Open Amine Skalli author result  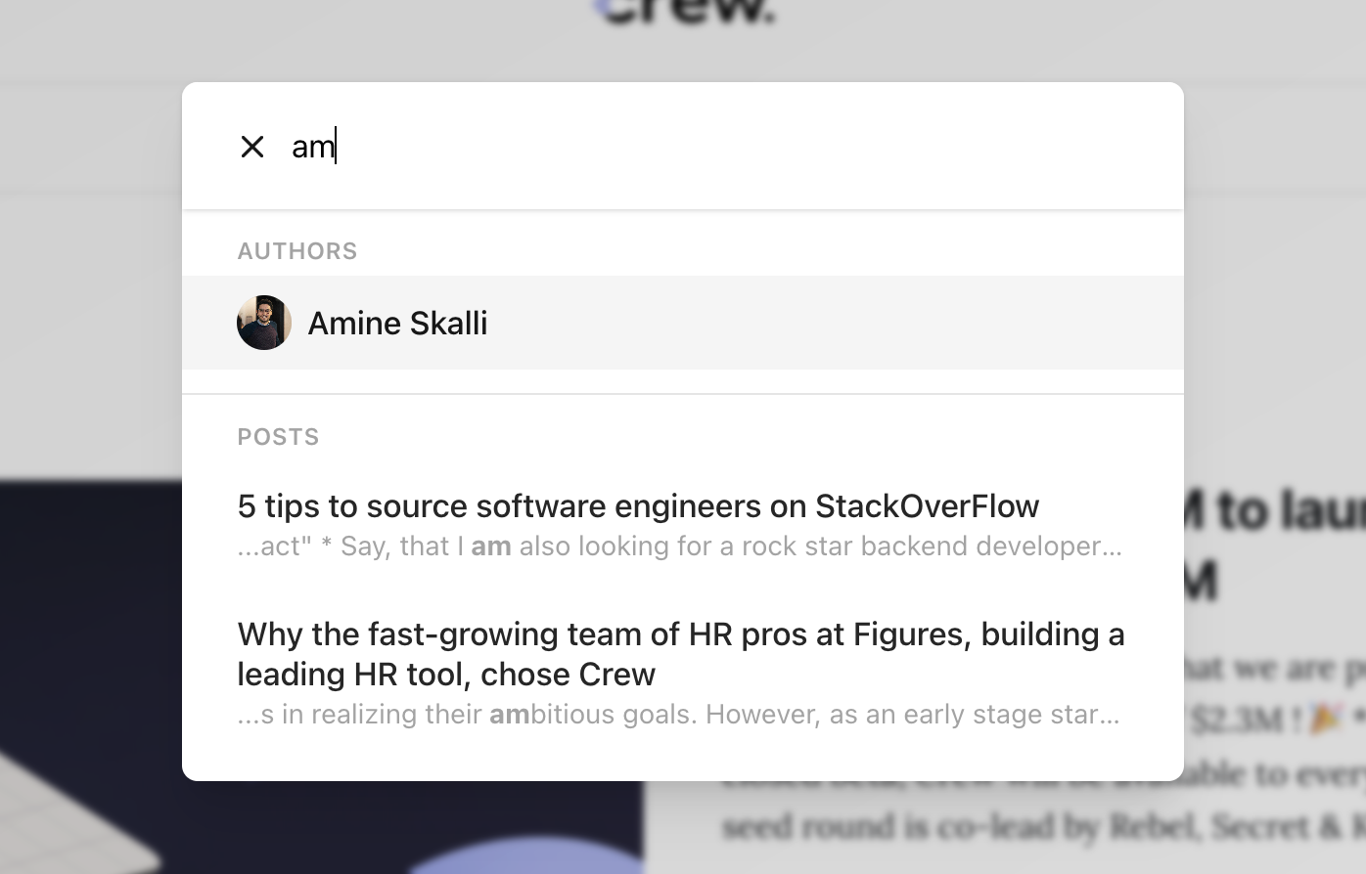click(397, 323)
